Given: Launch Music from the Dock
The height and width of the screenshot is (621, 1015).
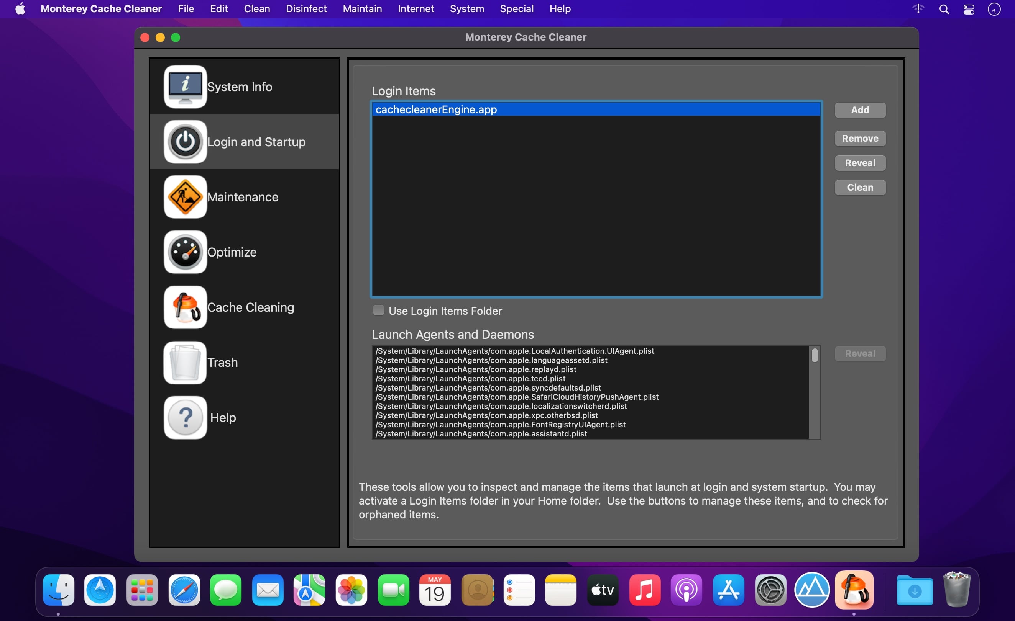Looking at the screenshot, I should click(x=645, y=590).
